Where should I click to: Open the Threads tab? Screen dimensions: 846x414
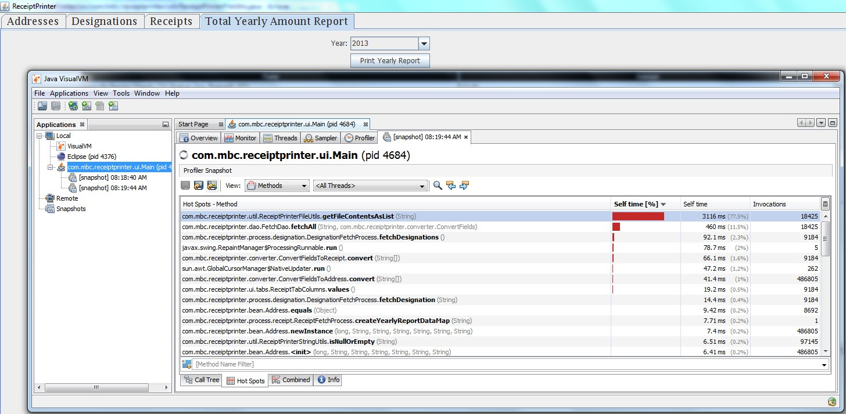[x=280, y=138]
